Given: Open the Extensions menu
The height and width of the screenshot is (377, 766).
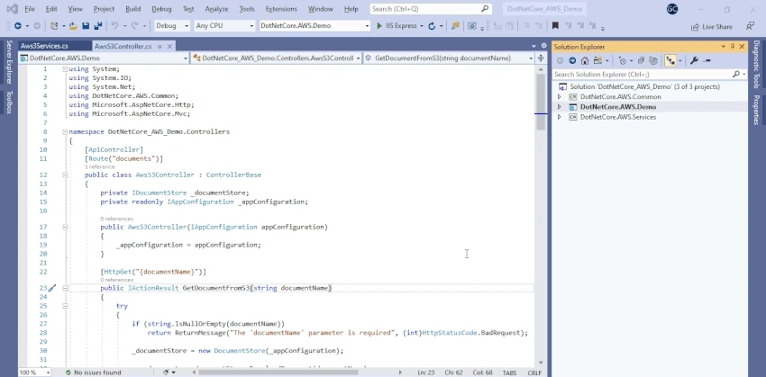Looking at the screenshot, I should [x=281, y=9].
